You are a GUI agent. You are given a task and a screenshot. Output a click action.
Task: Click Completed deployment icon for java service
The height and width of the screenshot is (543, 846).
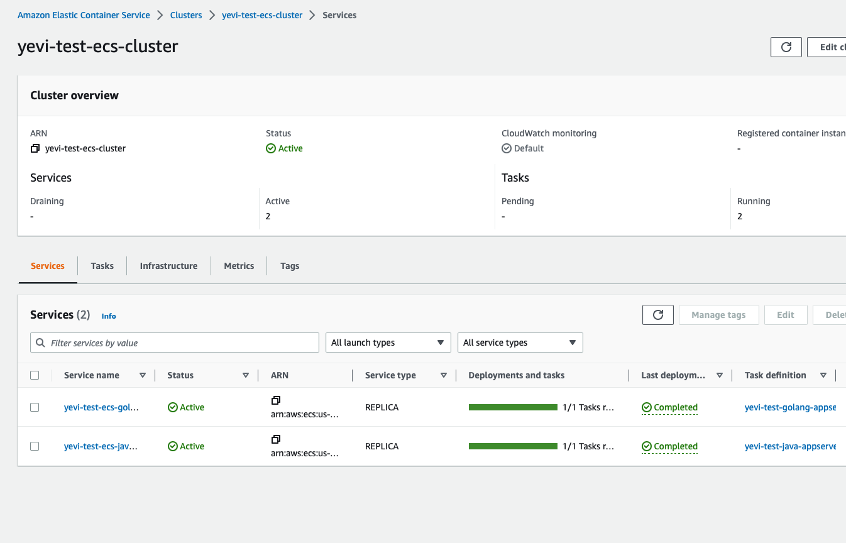647,446
